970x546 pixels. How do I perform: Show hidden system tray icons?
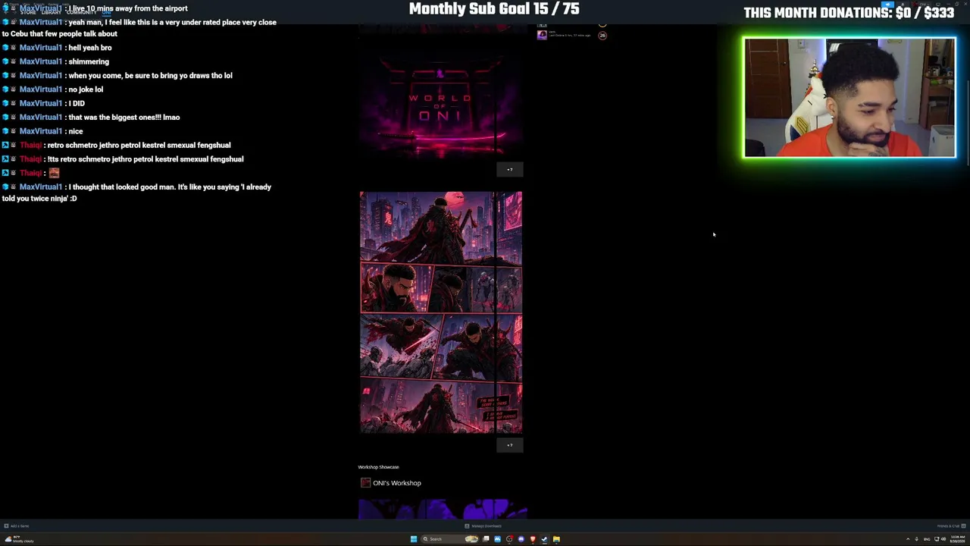pyautogui.click(x=908, y=539)
